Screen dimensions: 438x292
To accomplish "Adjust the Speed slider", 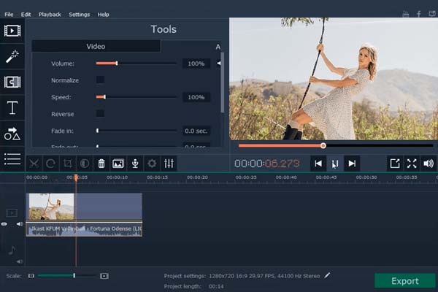I will [x=136, y=97].
